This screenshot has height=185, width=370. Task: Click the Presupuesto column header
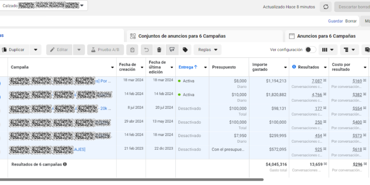224,67
